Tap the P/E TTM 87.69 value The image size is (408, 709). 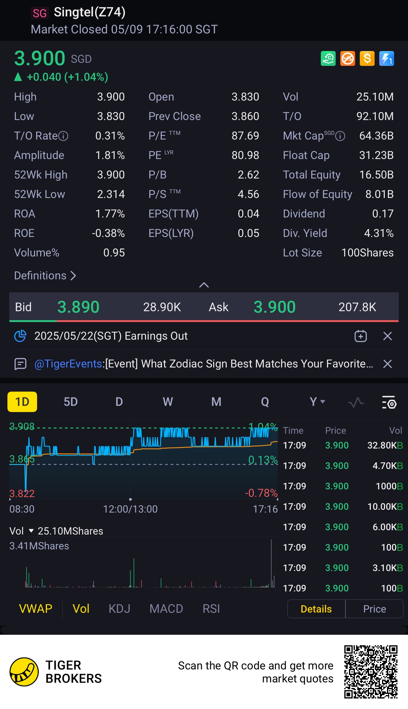pos(245,136)
